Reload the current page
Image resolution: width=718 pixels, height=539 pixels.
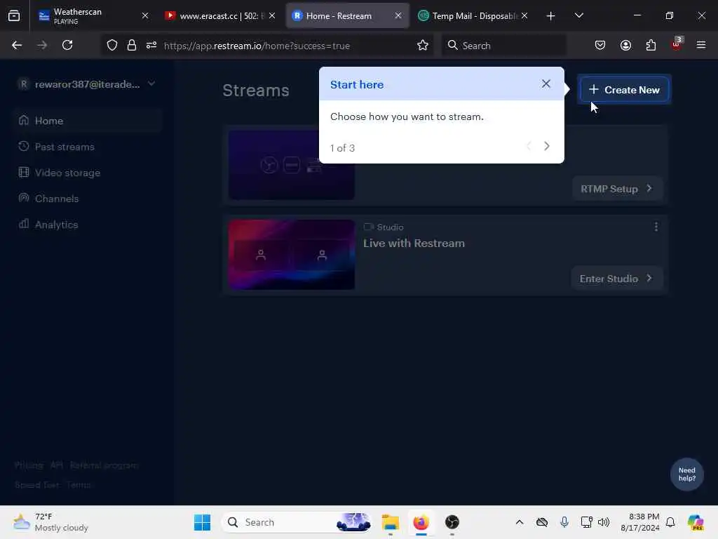coord(67,45)
